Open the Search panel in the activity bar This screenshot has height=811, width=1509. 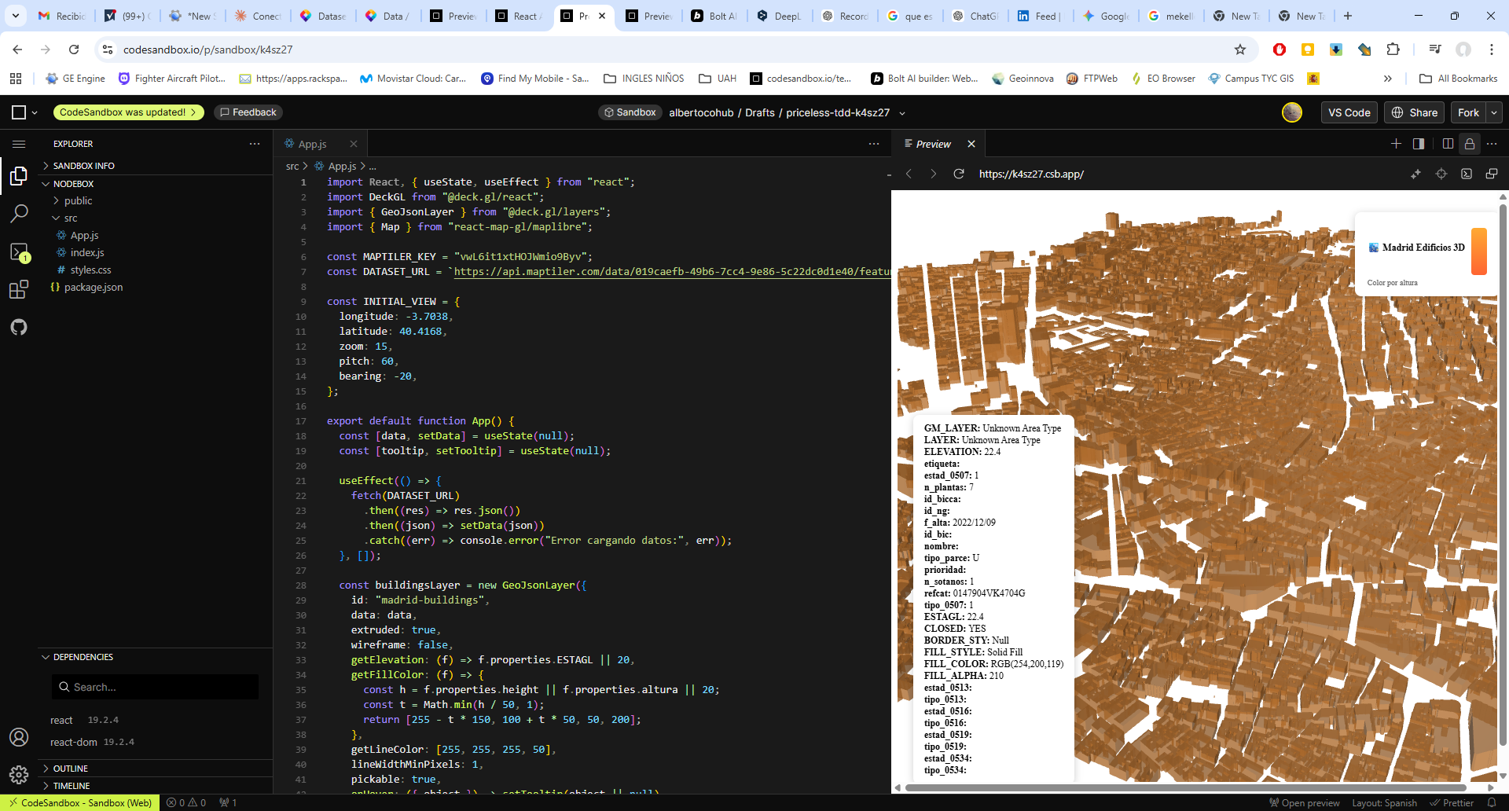click(x=19, y=213)
